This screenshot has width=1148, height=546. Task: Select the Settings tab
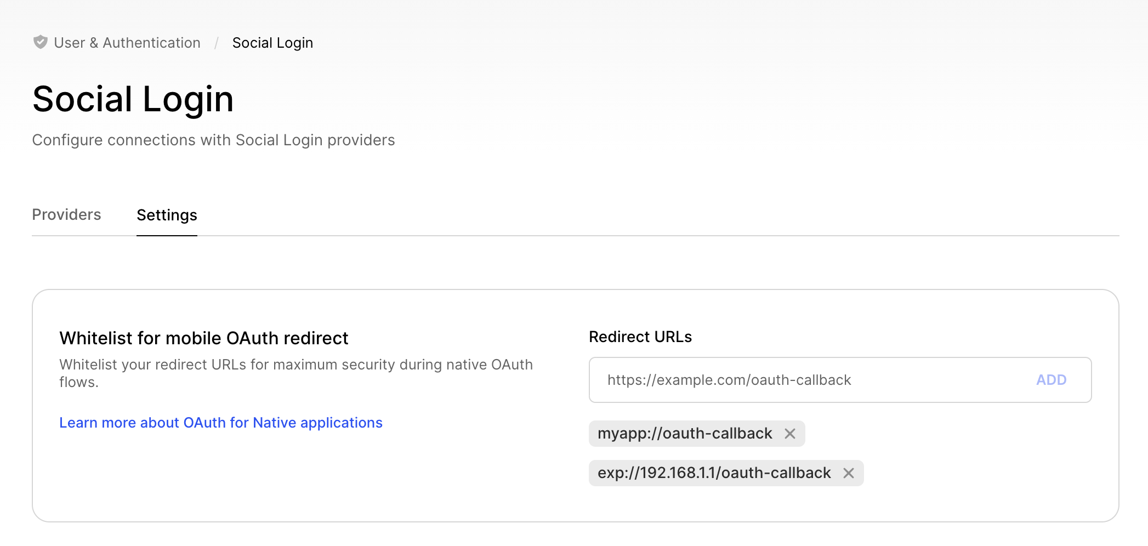click(167, 215)
